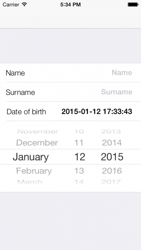Viewport: 141px width, 250px height.
Task: Select year 2017 in the picker
Action: pyautogui.click(x=111, y=182)
